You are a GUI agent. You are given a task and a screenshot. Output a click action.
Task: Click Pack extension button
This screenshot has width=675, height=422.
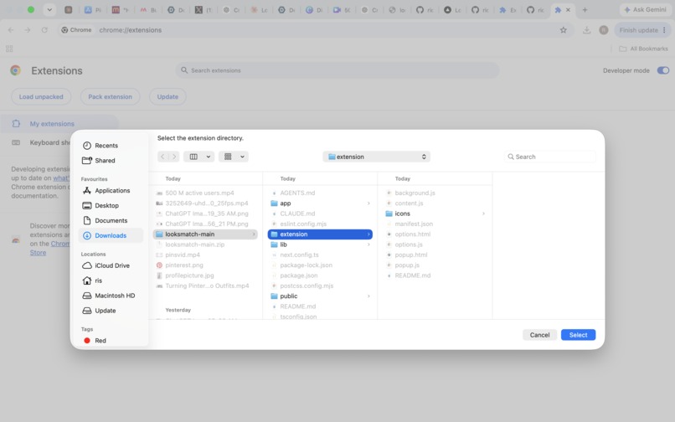click(111, 97)
